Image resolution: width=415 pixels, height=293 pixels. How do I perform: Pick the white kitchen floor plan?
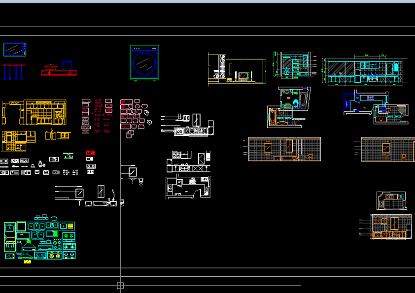[x=188, y=187]
